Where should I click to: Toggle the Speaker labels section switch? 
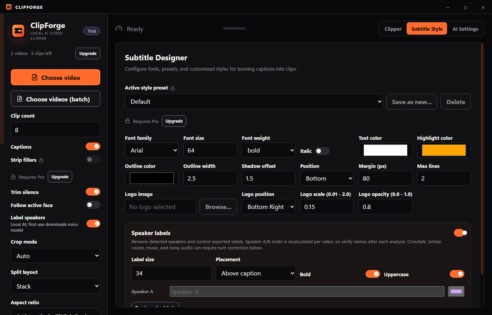click(460, 232)
